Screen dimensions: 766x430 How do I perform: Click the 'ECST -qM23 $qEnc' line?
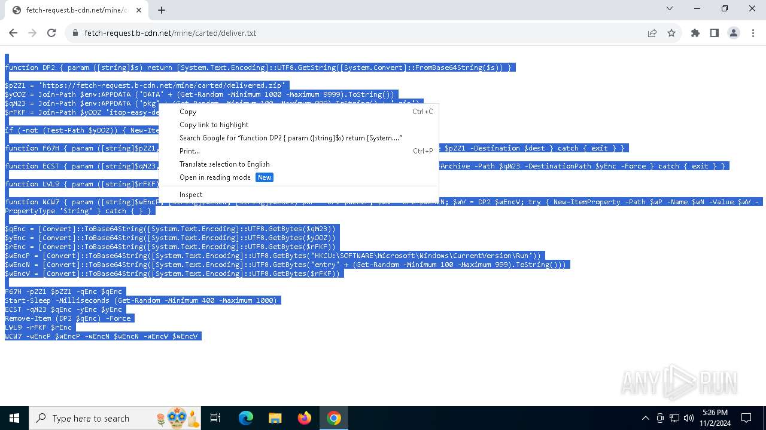(x=65, y=309)
